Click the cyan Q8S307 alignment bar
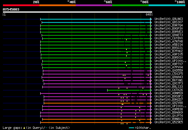The image size is (188, 130). 96,22
